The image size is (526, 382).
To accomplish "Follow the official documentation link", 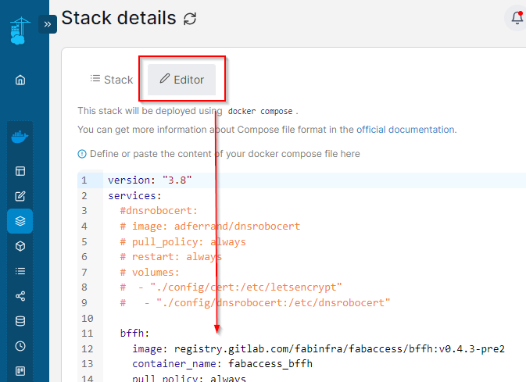I will 405,130.
